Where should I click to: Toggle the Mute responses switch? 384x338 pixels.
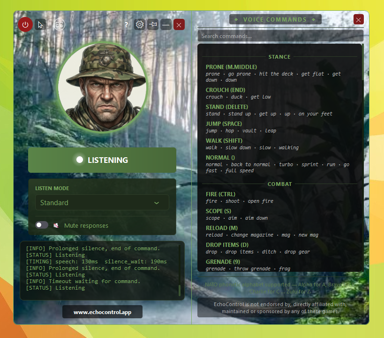pyautogui.click(x=42, y=225)
